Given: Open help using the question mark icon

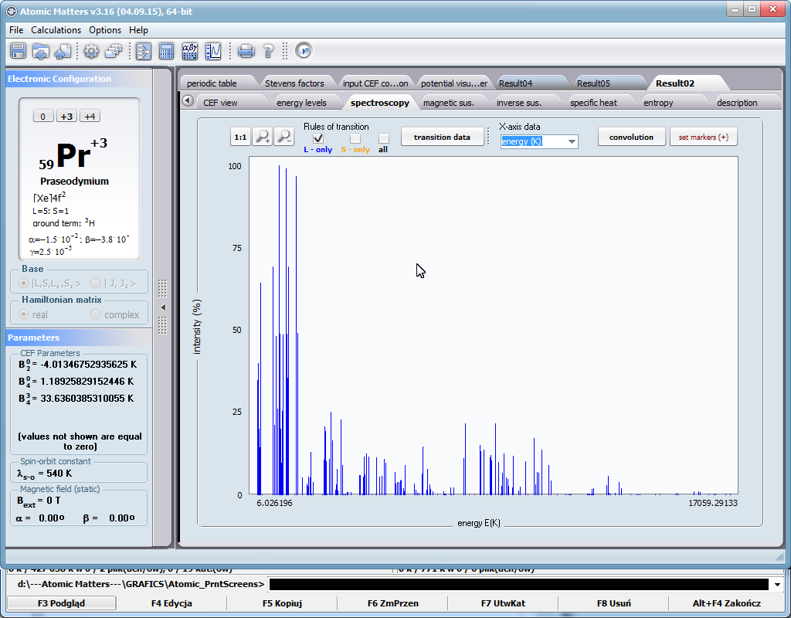Looking at the screenshot, I should [x=267, y=51].
